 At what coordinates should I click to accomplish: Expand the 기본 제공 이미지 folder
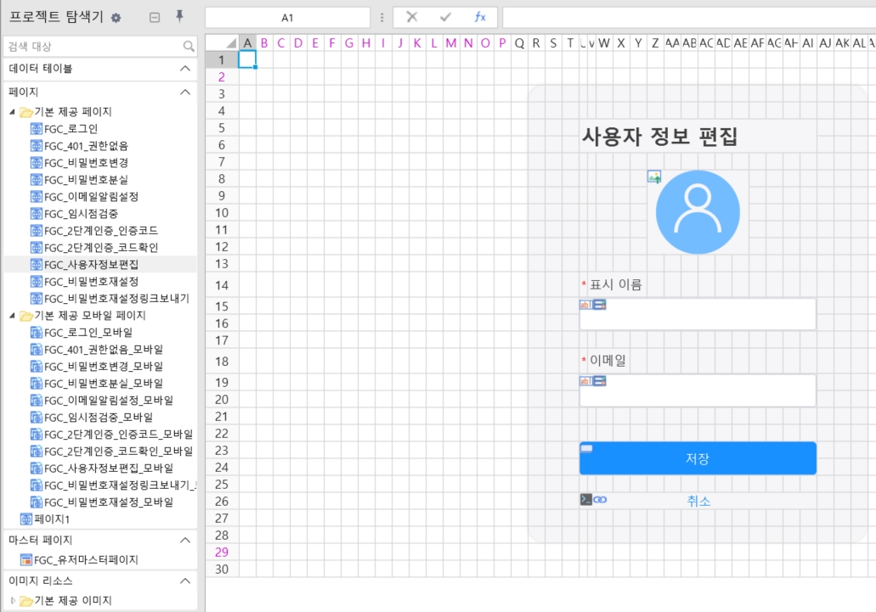(x=13, y=601)
